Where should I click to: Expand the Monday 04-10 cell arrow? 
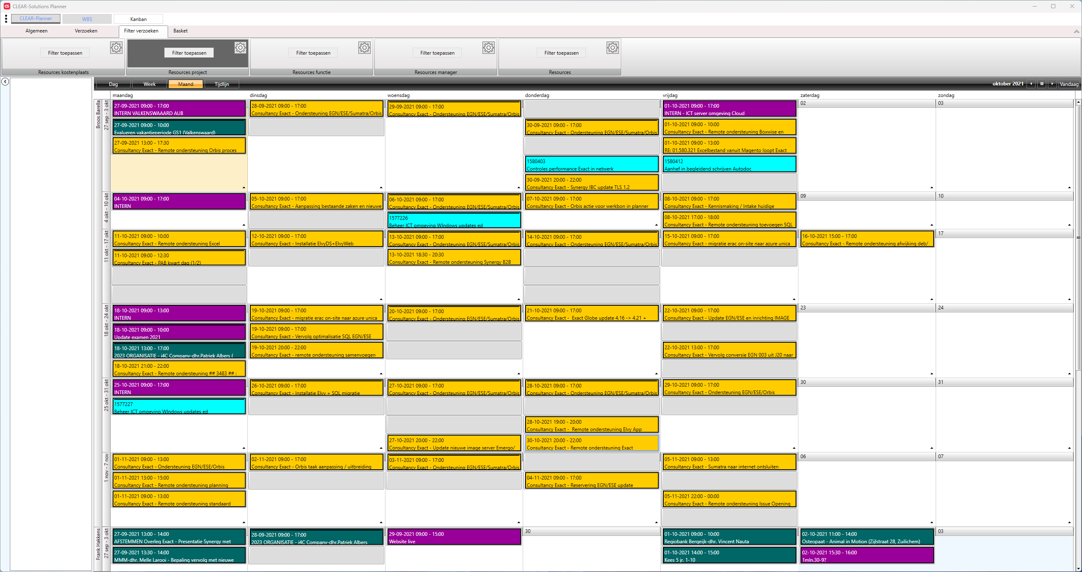point(244,225)
